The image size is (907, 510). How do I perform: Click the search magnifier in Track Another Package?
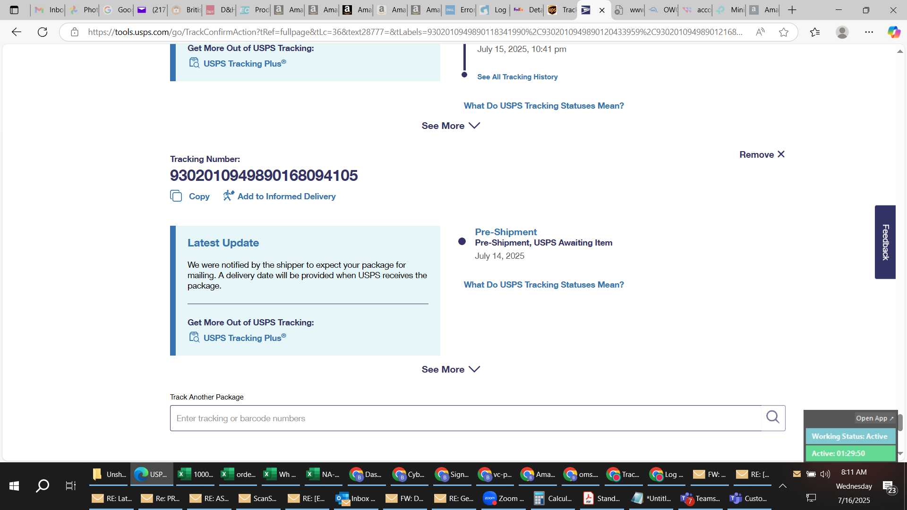(773, 417)
